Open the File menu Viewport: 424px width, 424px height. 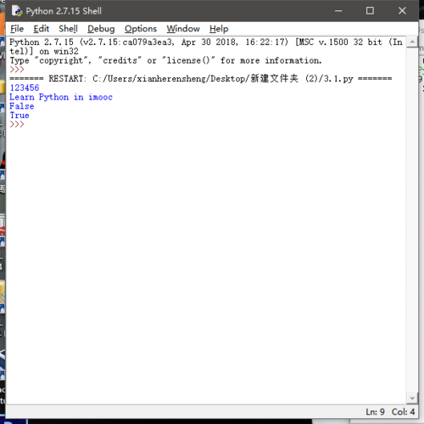click(x=17, y=29)
